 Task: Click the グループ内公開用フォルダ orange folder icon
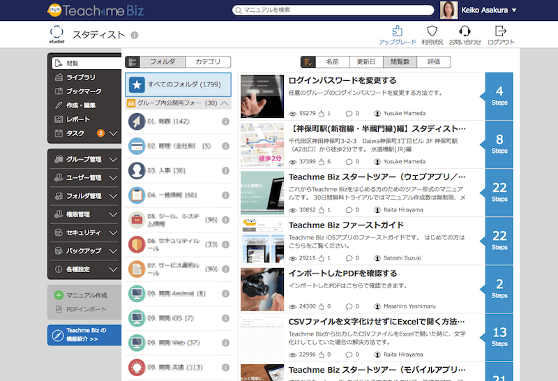(131, 103)
